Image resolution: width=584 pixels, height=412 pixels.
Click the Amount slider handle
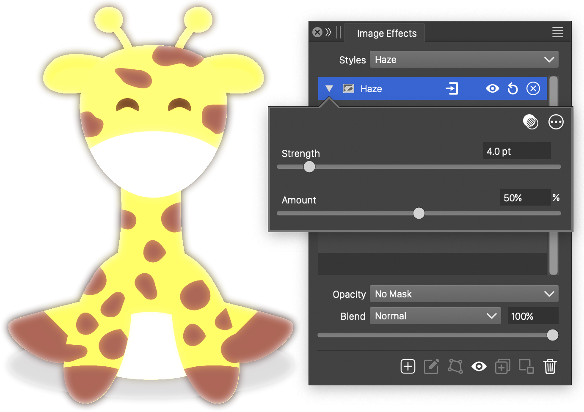point(419,213)
